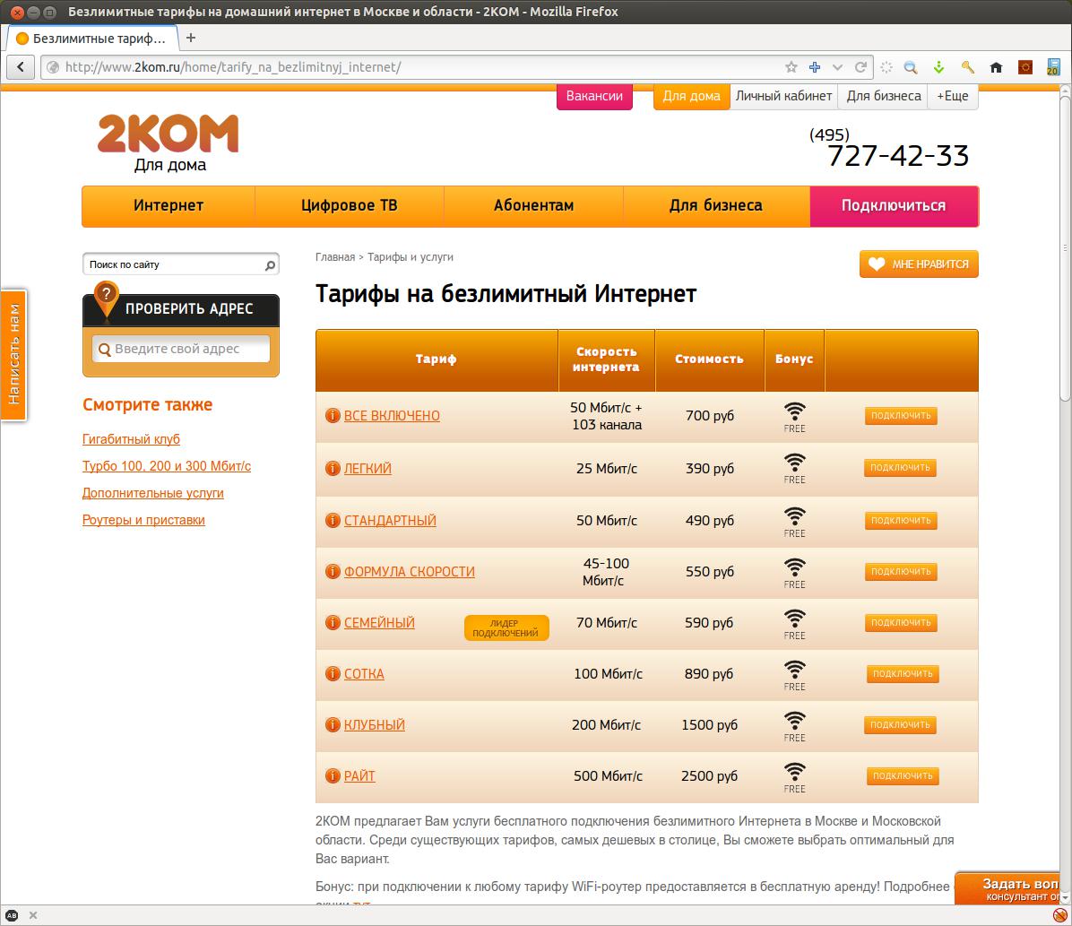Click the info icon next to ФОРМУЛА СКОРОСТИ

(333, 572)
